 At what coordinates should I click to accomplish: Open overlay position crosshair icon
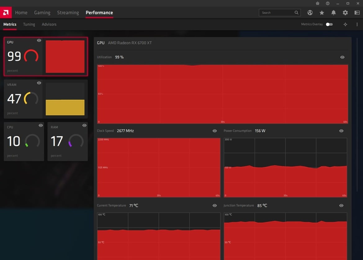[x=345, y=24]
